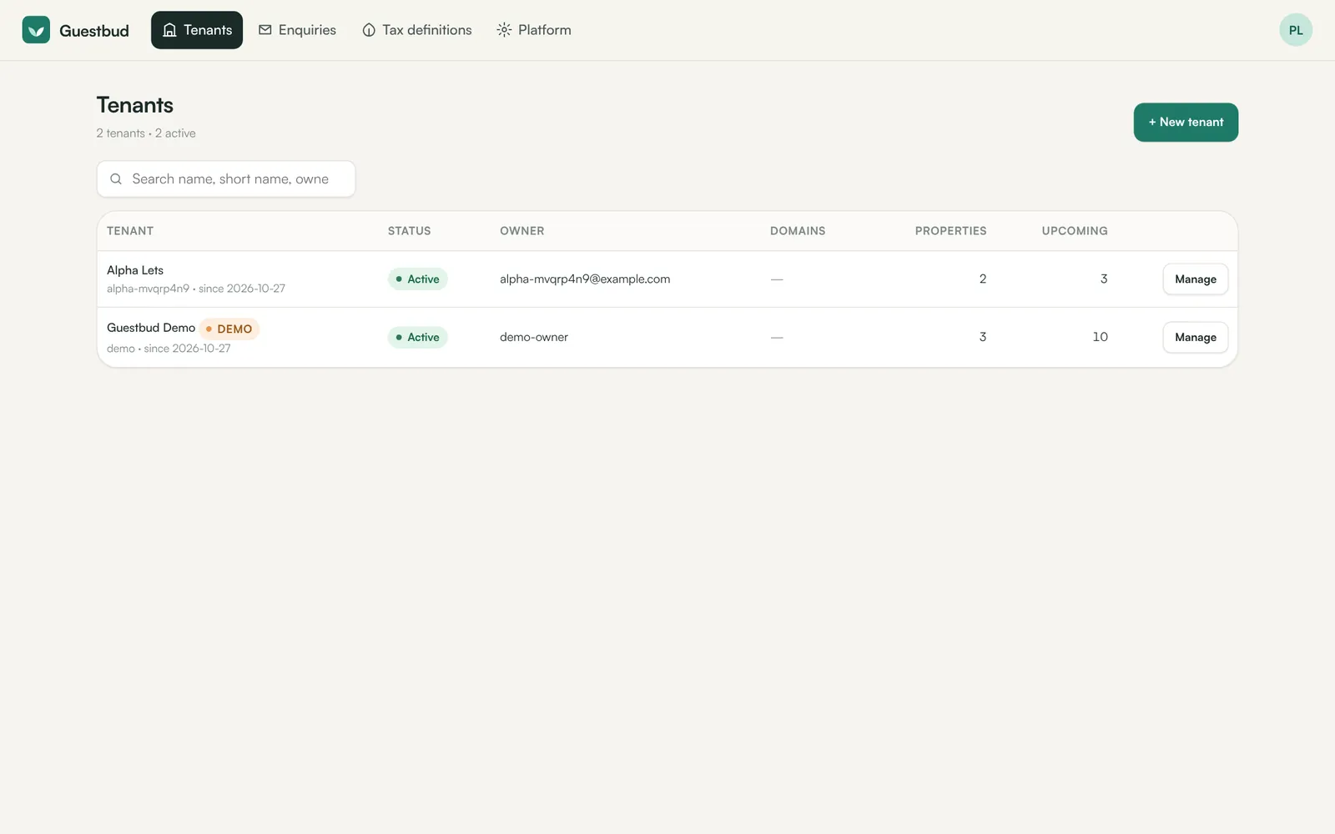The width and height of the screenshot is (1335, 834).
Task: Select the Tenants tab label
Action: coord(208,30)
